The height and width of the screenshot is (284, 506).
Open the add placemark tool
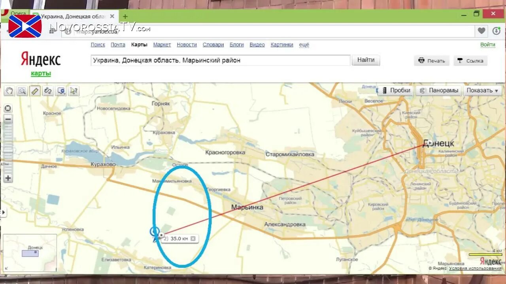pos(61,91)
